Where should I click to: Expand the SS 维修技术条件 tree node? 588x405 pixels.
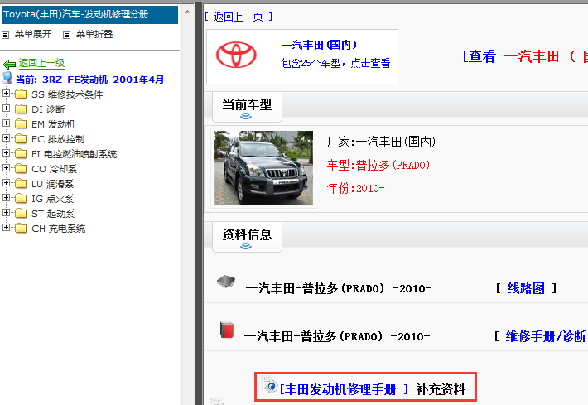click(x=6, y=93)
